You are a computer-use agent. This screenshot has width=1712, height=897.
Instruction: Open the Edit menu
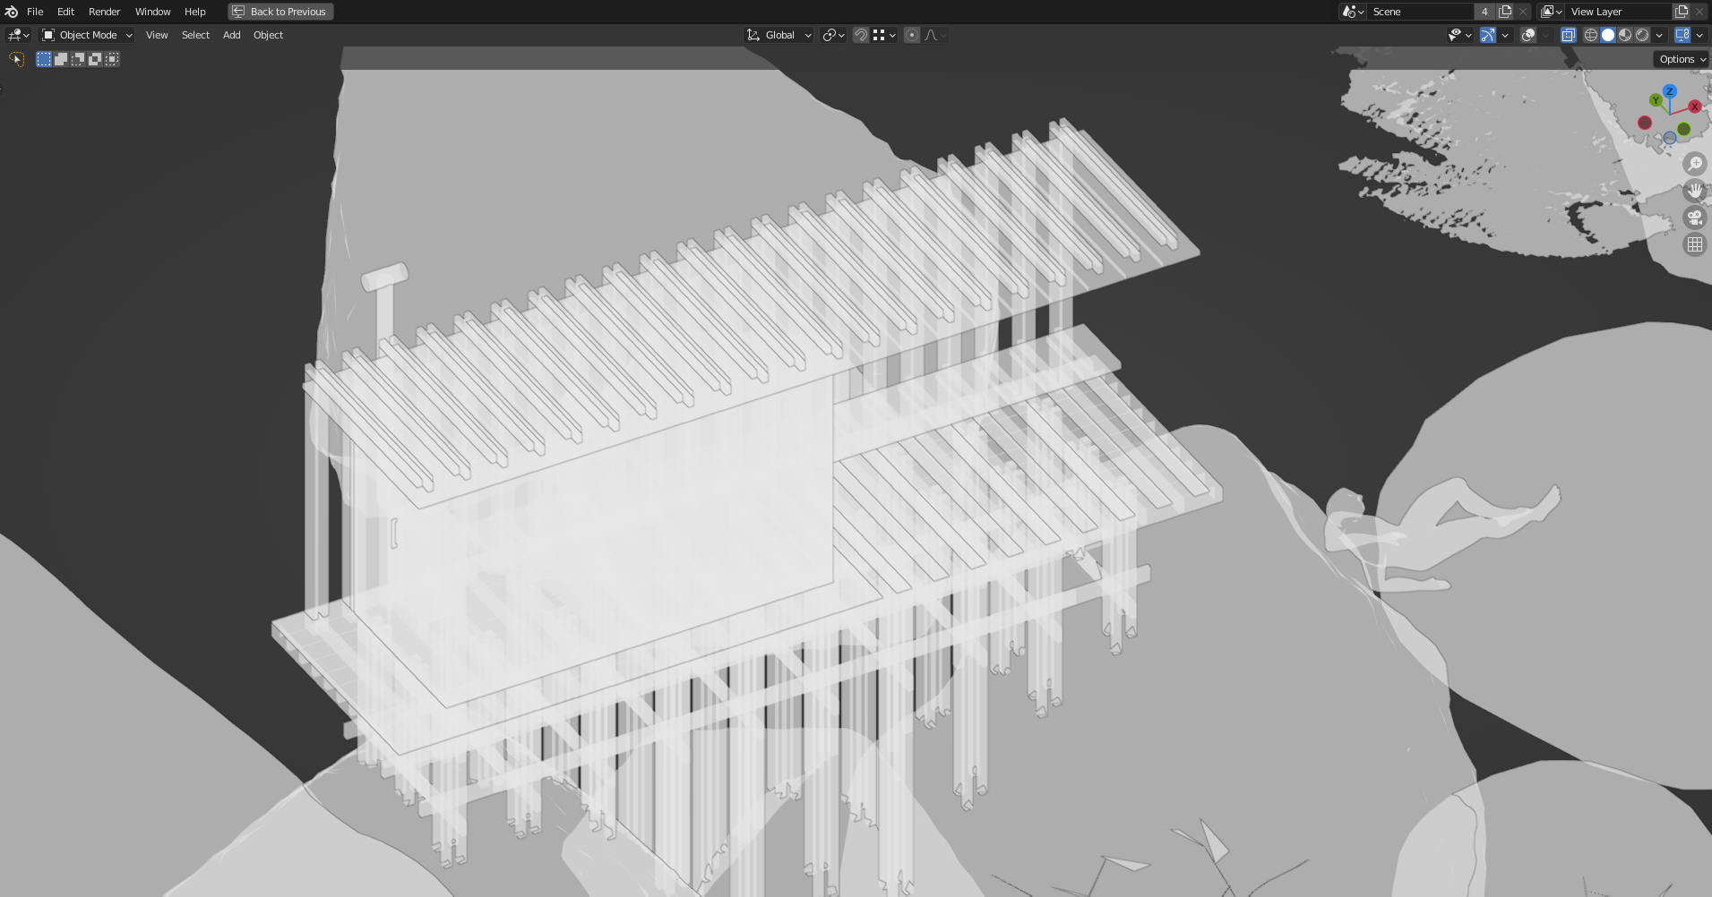(65, 12)
